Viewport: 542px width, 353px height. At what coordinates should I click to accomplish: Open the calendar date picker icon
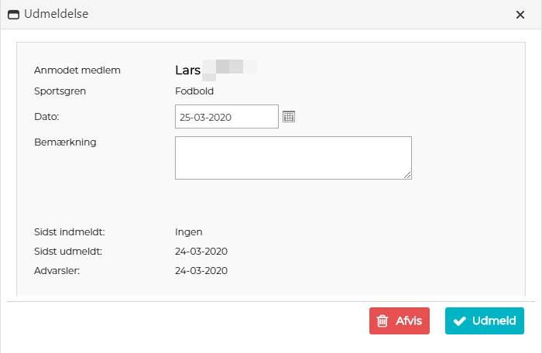point(289,117)
